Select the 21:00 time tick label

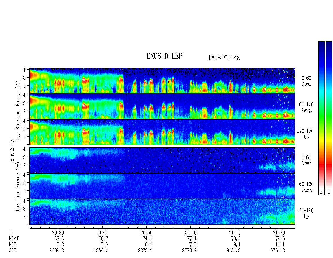[x=190, y=233]
